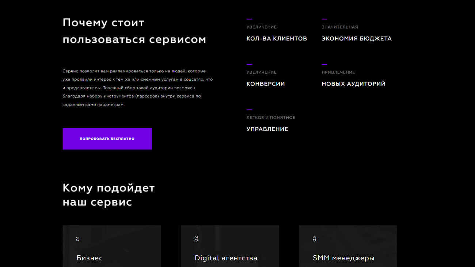Click the ПОПРОБОВАТЬ БЕСПЛАТНО button

point(107,139)
